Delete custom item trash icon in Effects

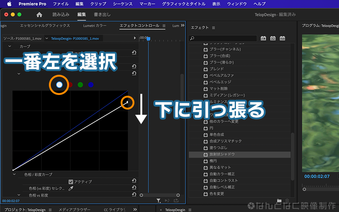coord(287,200)
